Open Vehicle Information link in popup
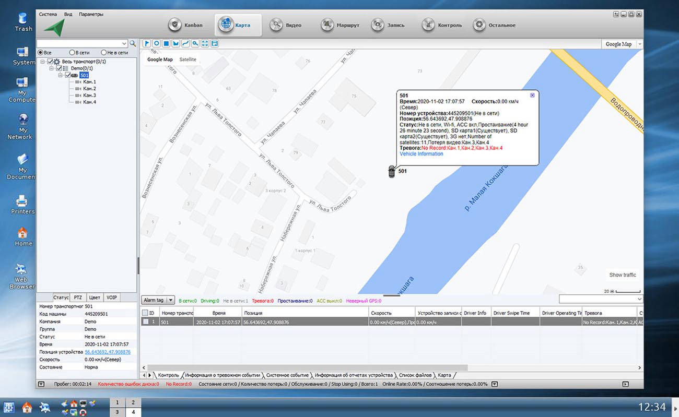The image size is (679, 417). pos(421,154)
